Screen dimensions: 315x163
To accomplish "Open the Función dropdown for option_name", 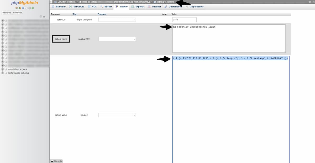I will click(117, 39).
